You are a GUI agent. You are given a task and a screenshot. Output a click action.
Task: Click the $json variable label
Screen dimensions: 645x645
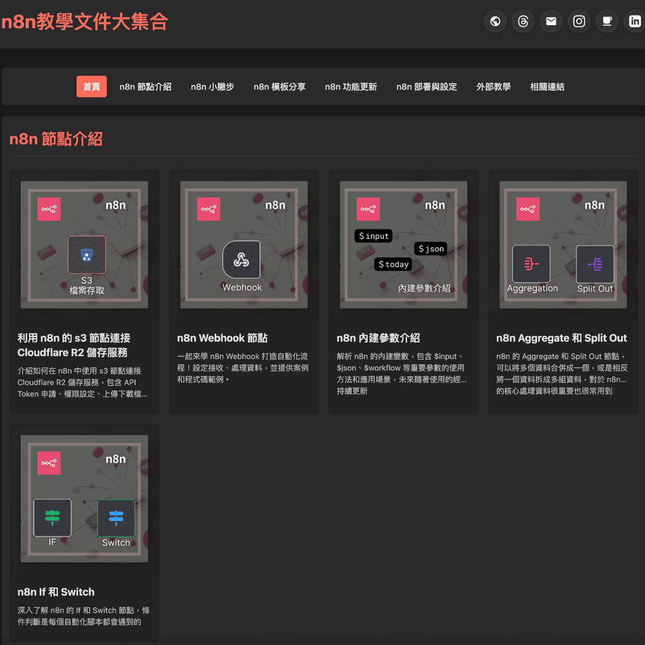[x=431, y=248]
